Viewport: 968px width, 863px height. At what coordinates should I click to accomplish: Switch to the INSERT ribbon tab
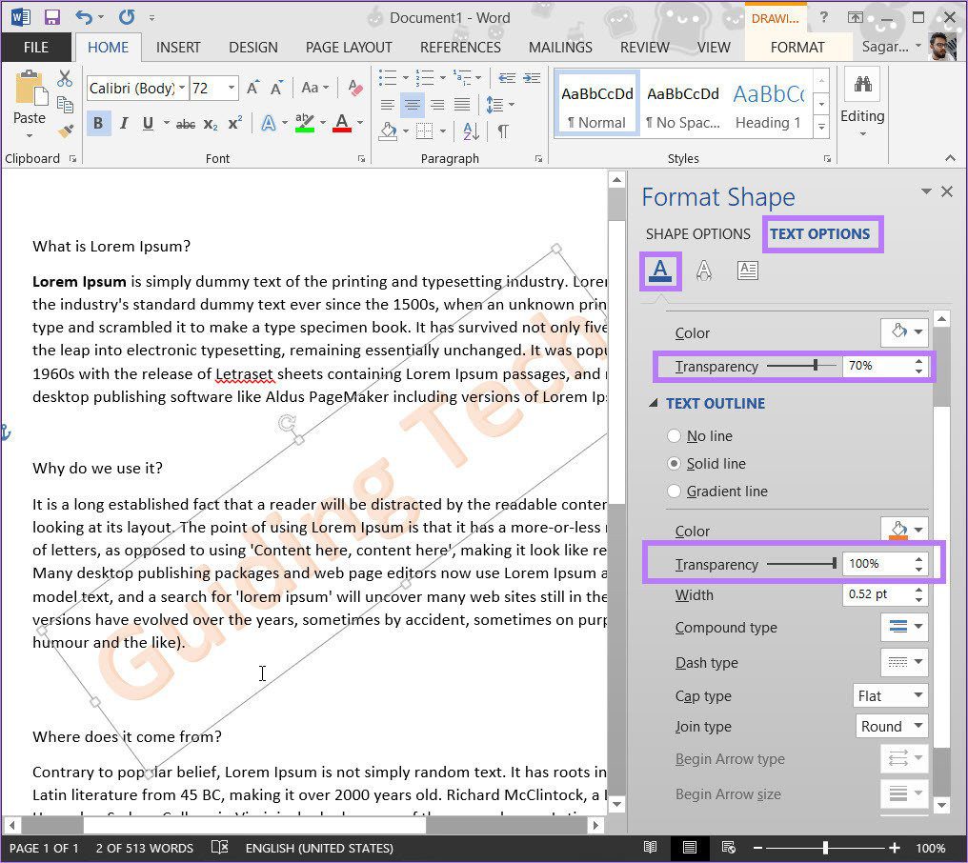tap(178, 48)
